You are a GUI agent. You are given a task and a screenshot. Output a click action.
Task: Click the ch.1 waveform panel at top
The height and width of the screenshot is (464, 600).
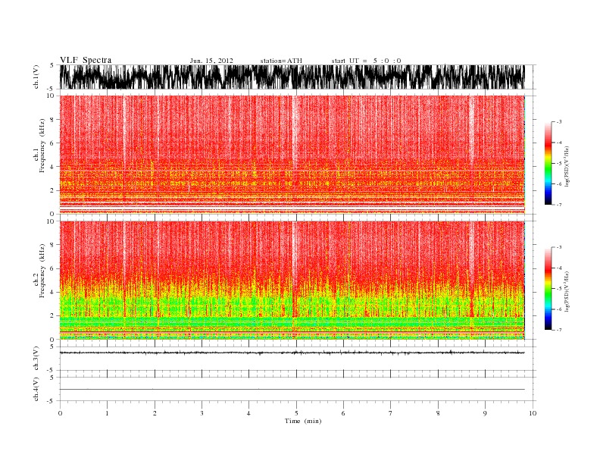coord(298,77)
